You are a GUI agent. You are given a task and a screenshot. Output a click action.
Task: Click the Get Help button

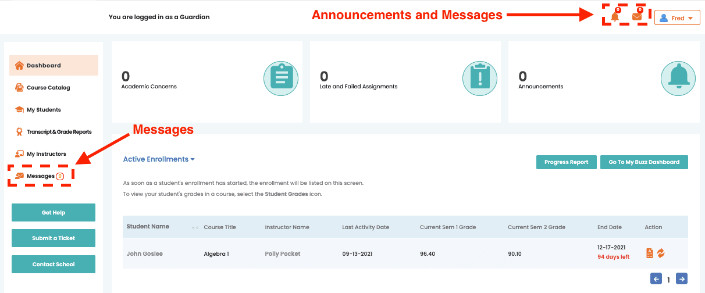click(54, 213)
